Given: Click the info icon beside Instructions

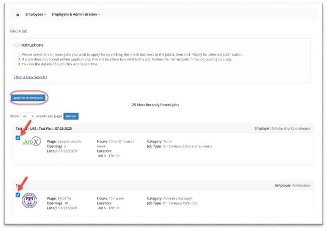Looking at the screenshot, I should tap(17, 45).
